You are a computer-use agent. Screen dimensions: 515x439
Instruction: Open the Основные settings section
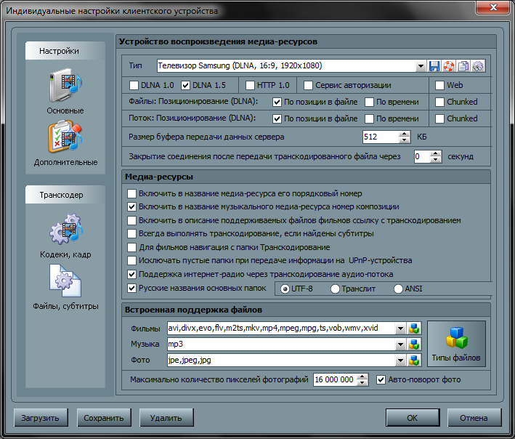[65, 90]
